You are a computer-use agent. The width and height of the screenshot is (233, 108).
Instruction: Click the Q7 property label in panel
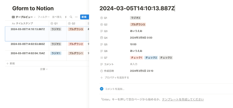[106, 58]
